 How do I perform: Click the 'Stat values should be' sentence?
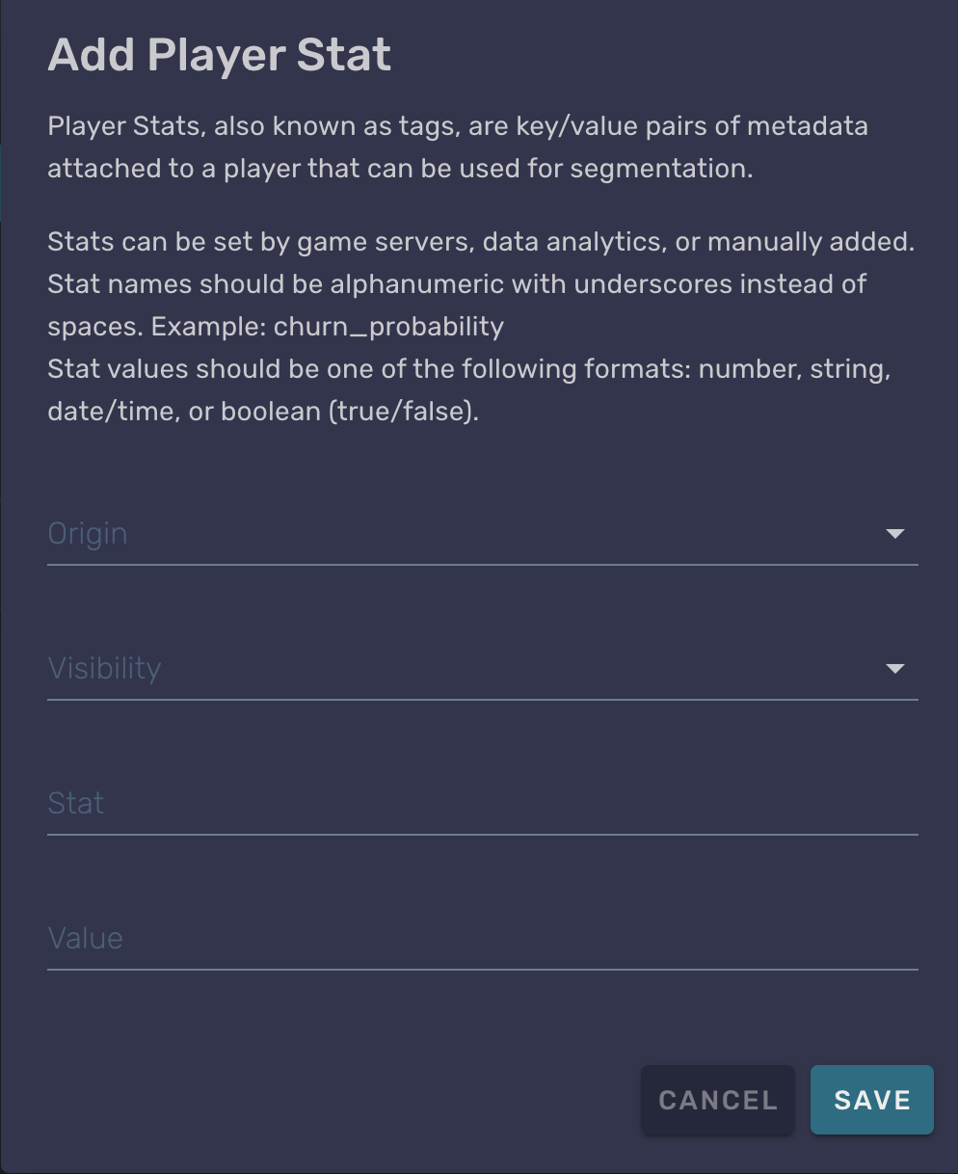coord(468,369)
